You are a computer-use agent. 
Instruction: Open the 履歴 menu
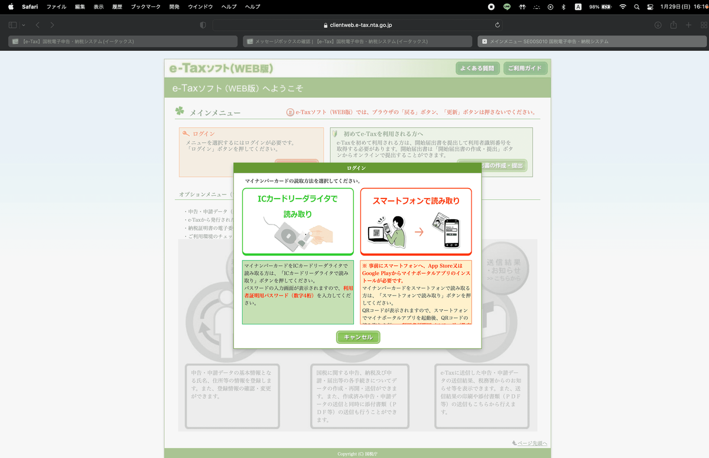click(x=117, y=7)
